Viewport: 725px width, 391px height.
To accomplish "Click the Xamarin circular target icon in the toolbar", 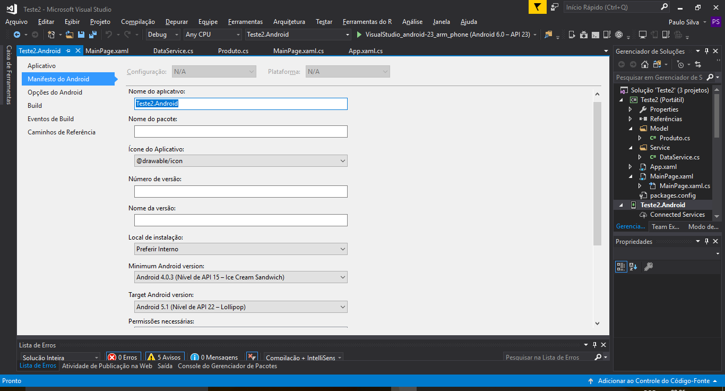I will 619,35.
